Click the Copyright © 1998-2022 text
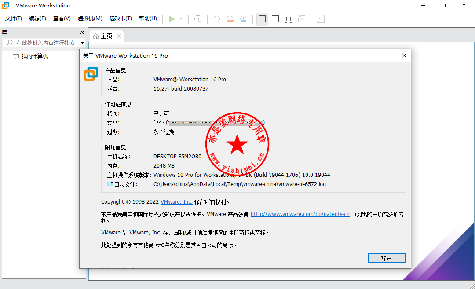Image resolution: width=475 pixels, height=289 pixels. click(x=130, y=202)
